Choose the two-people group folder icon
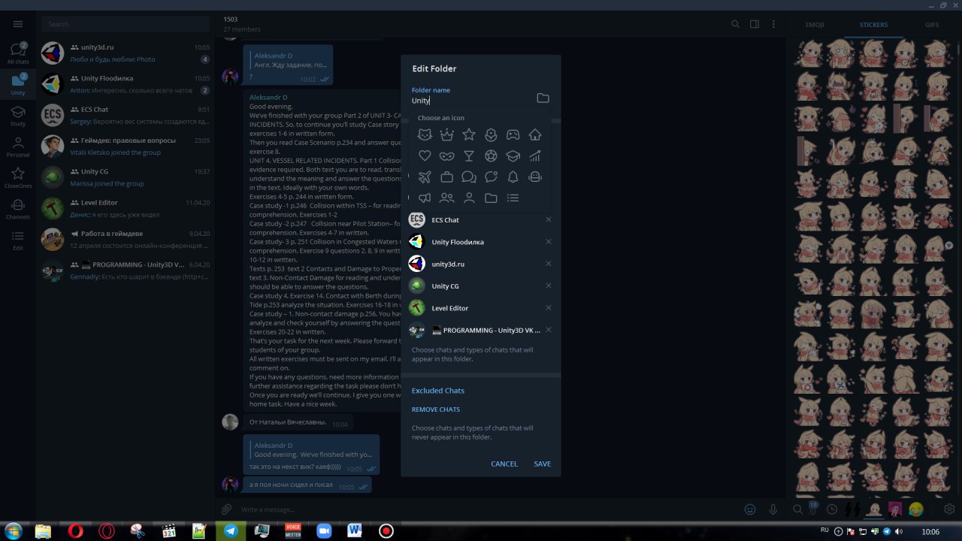 click(447, 198)
